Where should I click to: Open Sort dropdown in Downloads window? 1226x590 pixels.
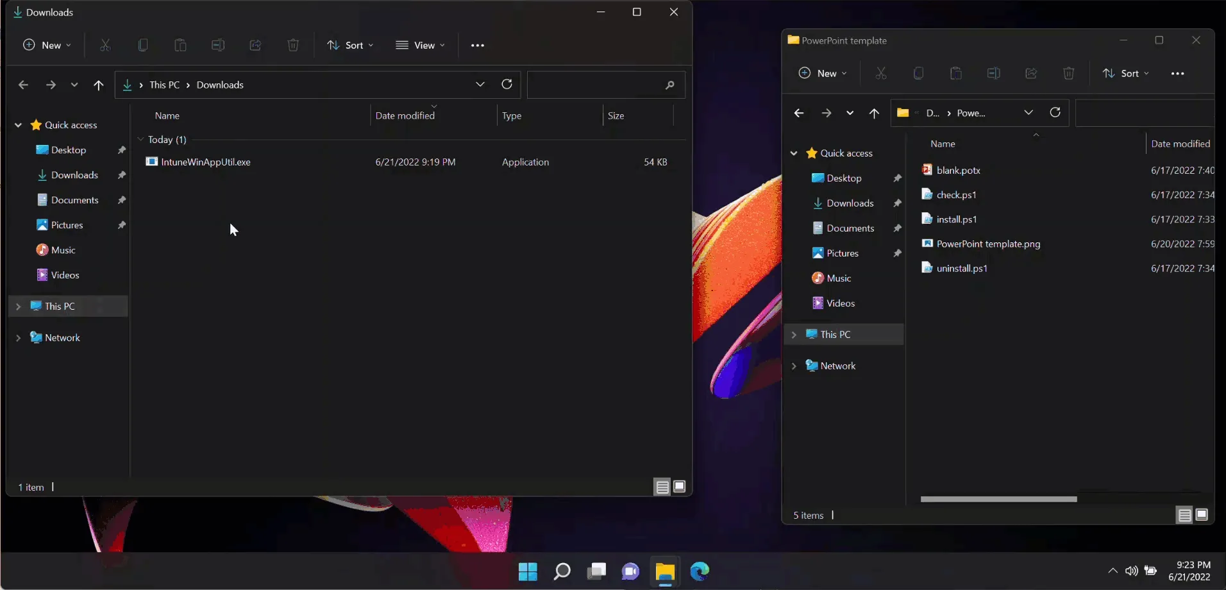coord(350,45)
